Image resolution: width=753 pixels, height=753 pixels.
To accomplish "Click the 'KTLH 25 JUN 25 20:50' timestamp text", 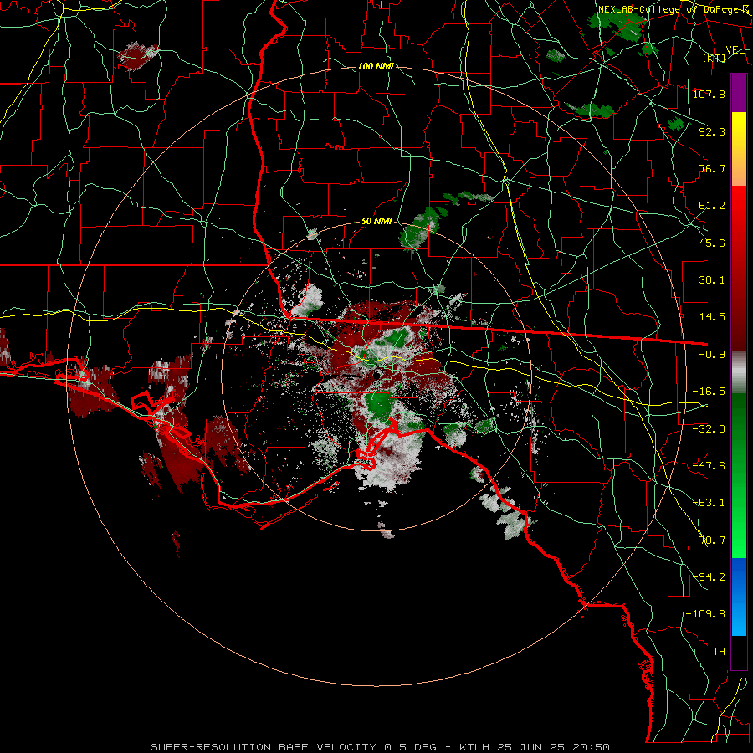I will point(535,747).
